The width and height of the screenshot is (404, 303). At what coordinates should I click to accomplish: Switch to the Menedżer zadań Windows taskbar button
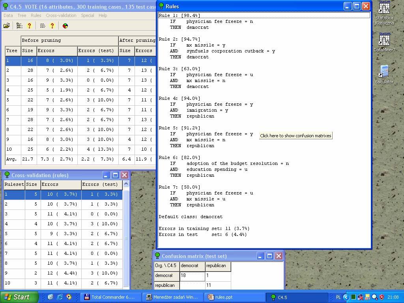(x=174, y=297)
